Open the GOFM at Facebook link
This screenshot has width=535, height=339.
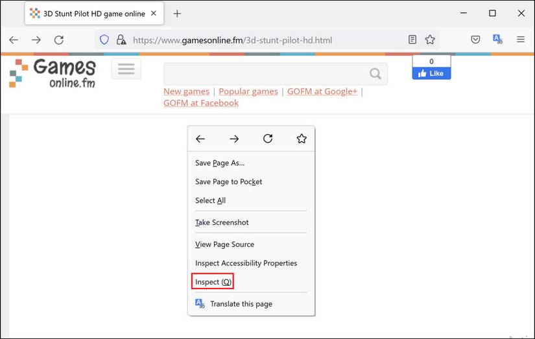(201, 103)
